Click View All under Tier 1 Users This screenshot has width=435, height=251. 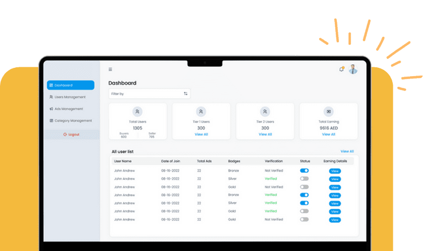point(201,135)
